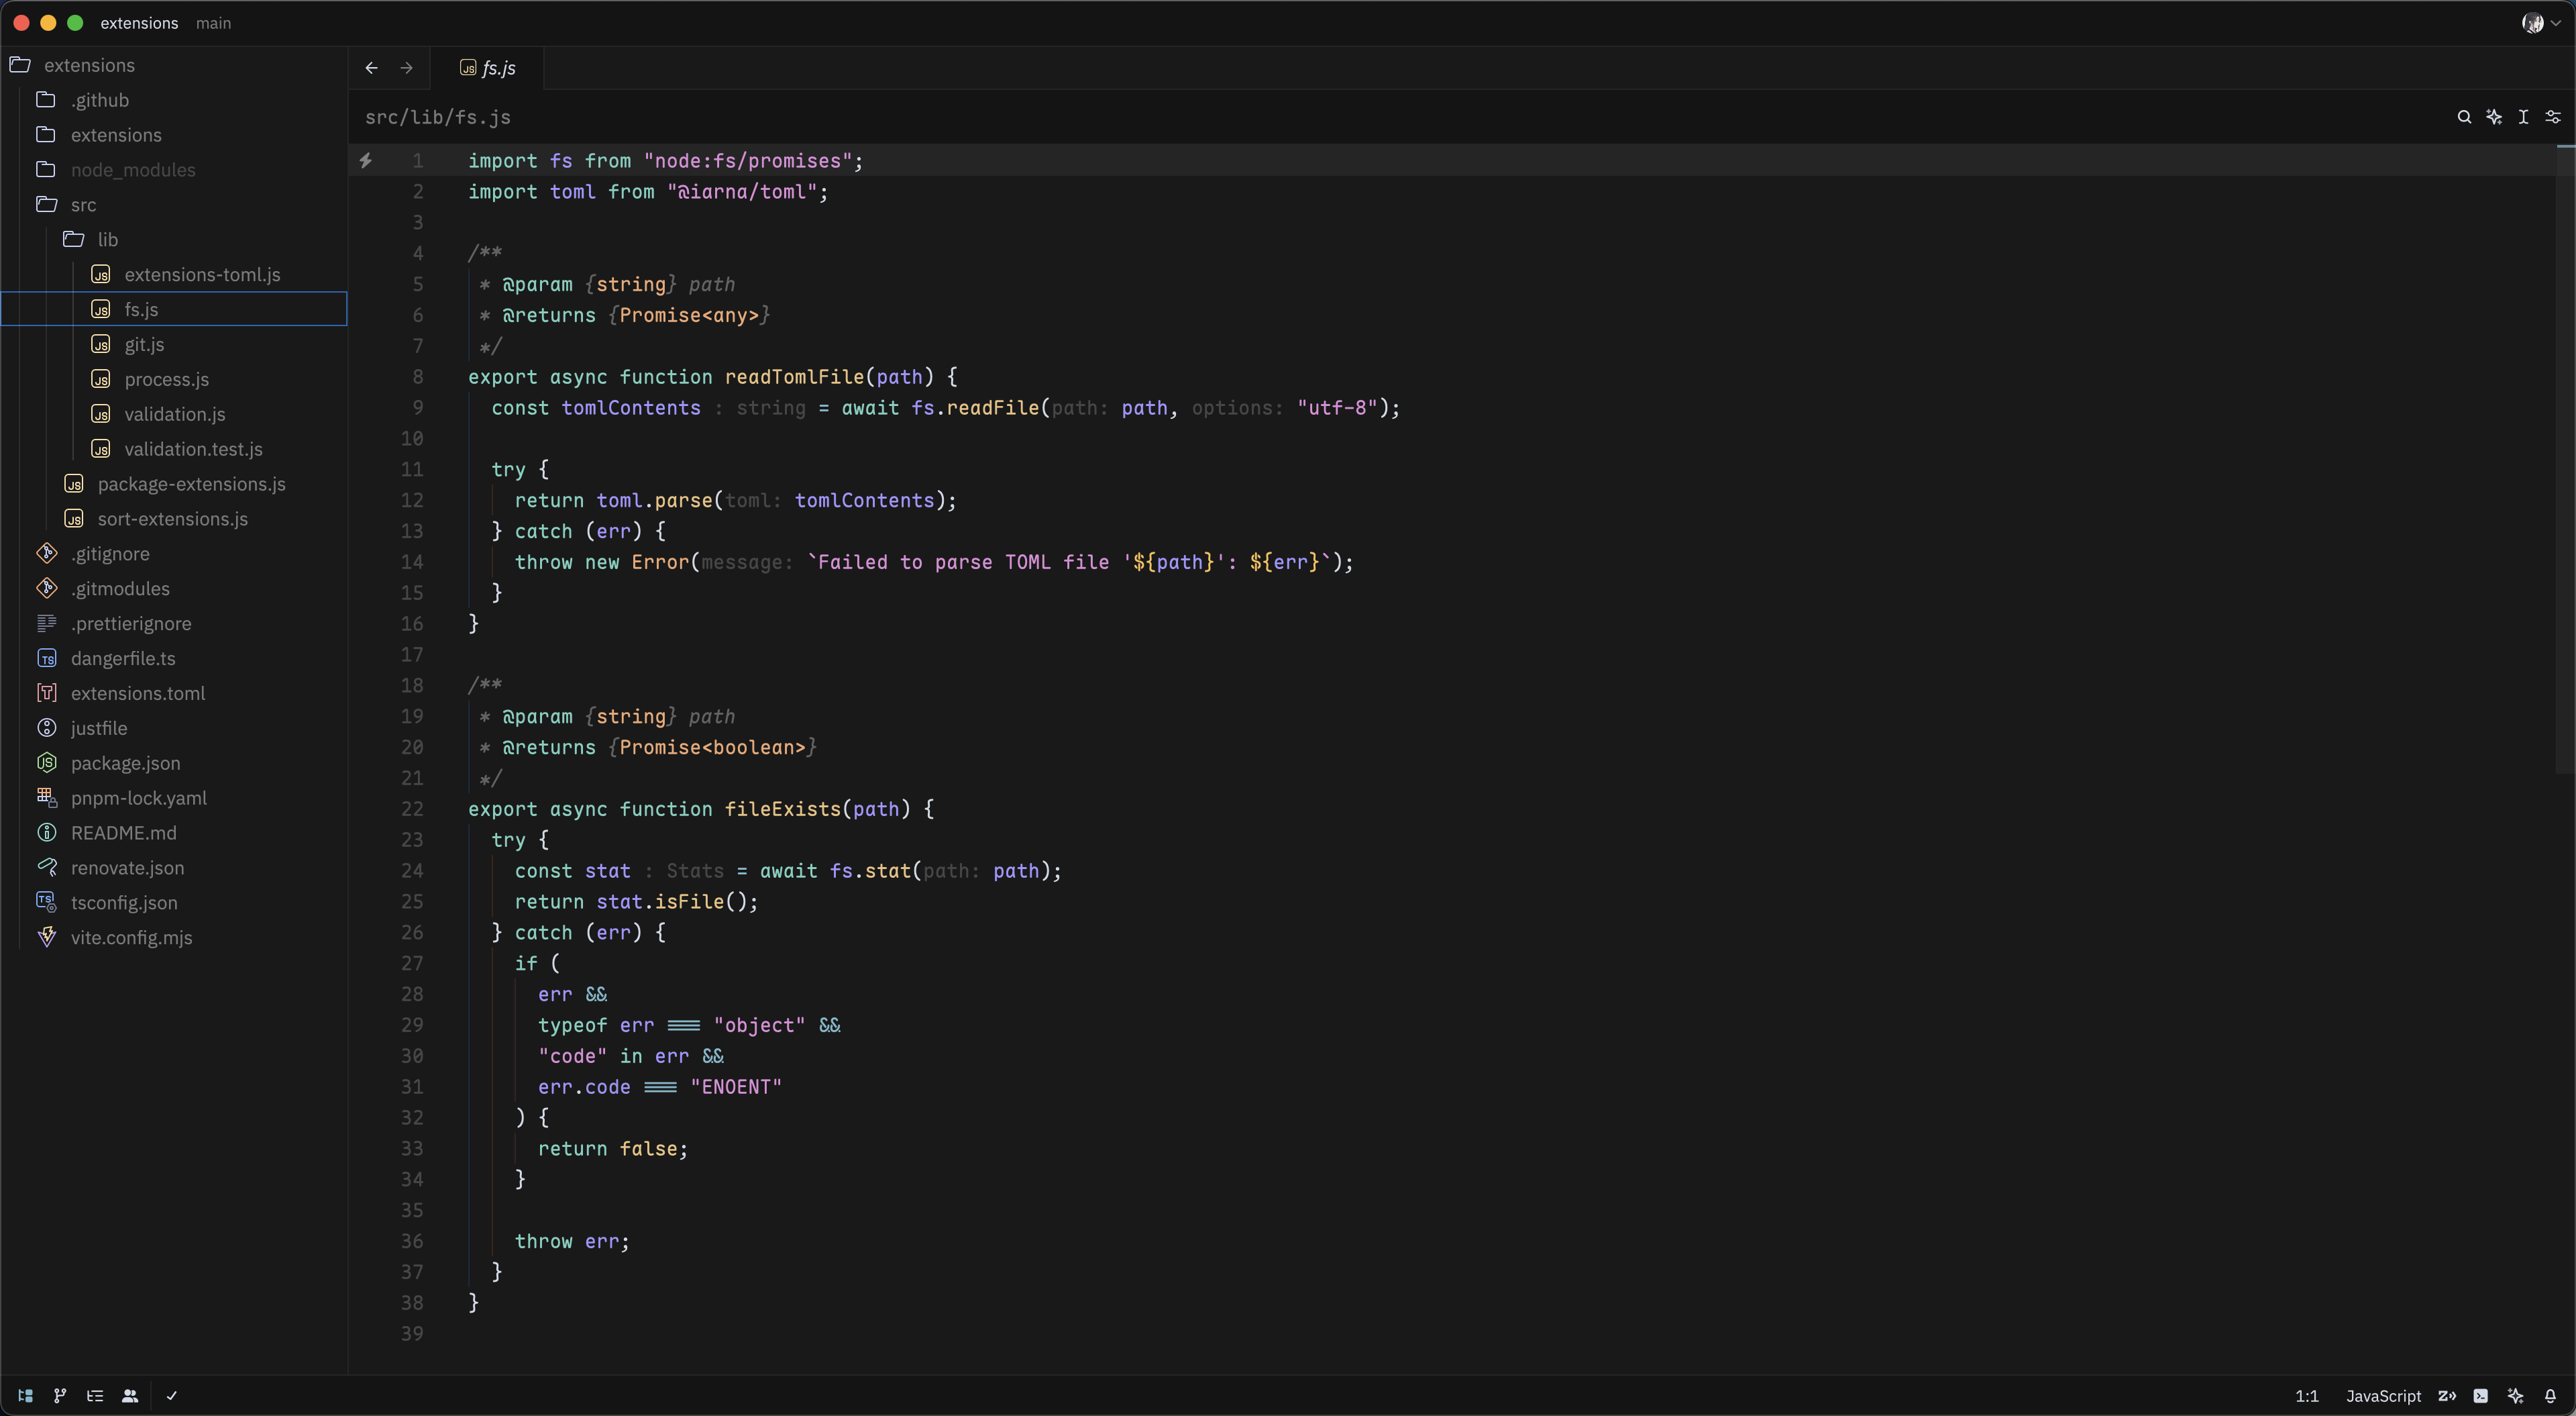The height and width of the screenshot is (1416, 2576).
Task: Click the extensions project name in title bar
Action: [139, 23]
